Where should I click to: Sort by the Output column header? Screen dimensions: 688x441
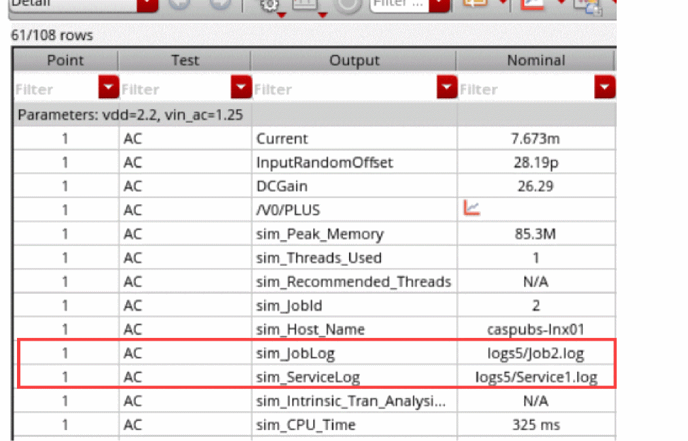pos(354,60)
